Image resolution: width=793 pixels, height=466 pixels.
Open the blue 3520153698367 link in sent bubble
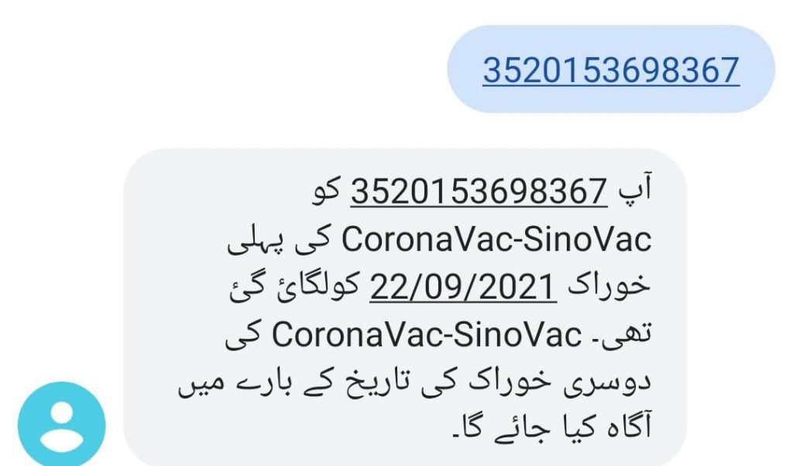click(x=611, y=70)
